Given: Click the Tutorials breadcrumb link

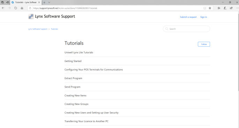Looking at the screenshot, I should 54,29.
